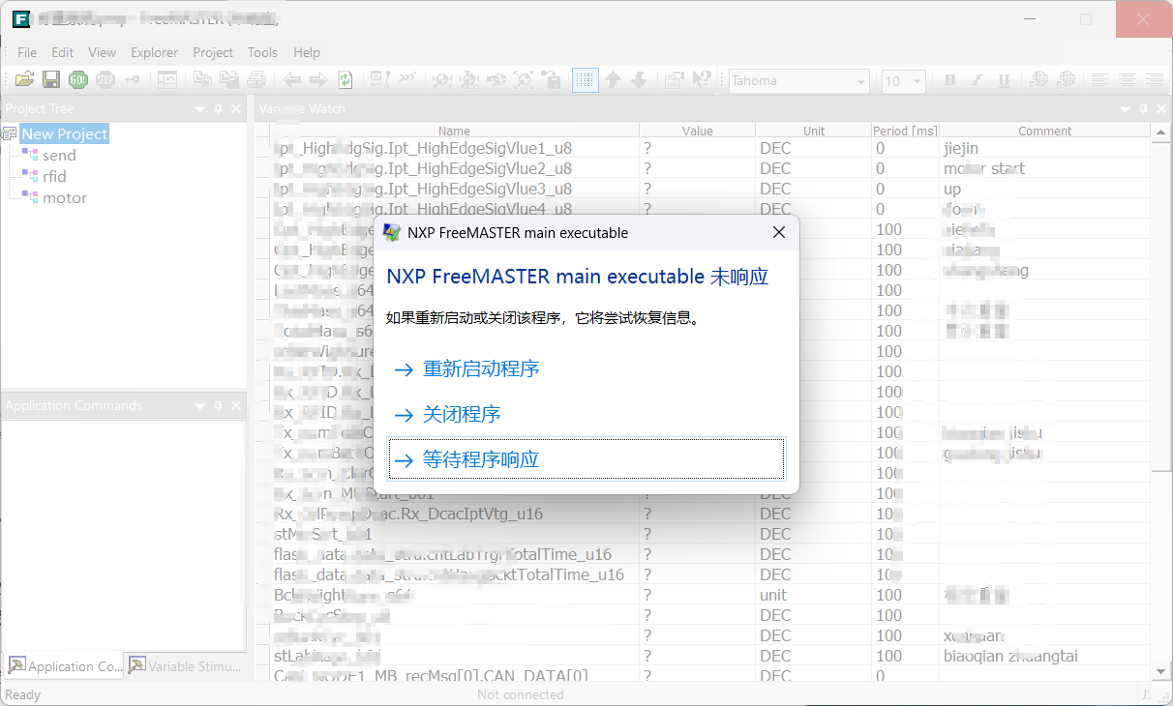Image resolution: width=1173 pixels, height=706 pixels.
Task: Align text center
Action: 1128,80
